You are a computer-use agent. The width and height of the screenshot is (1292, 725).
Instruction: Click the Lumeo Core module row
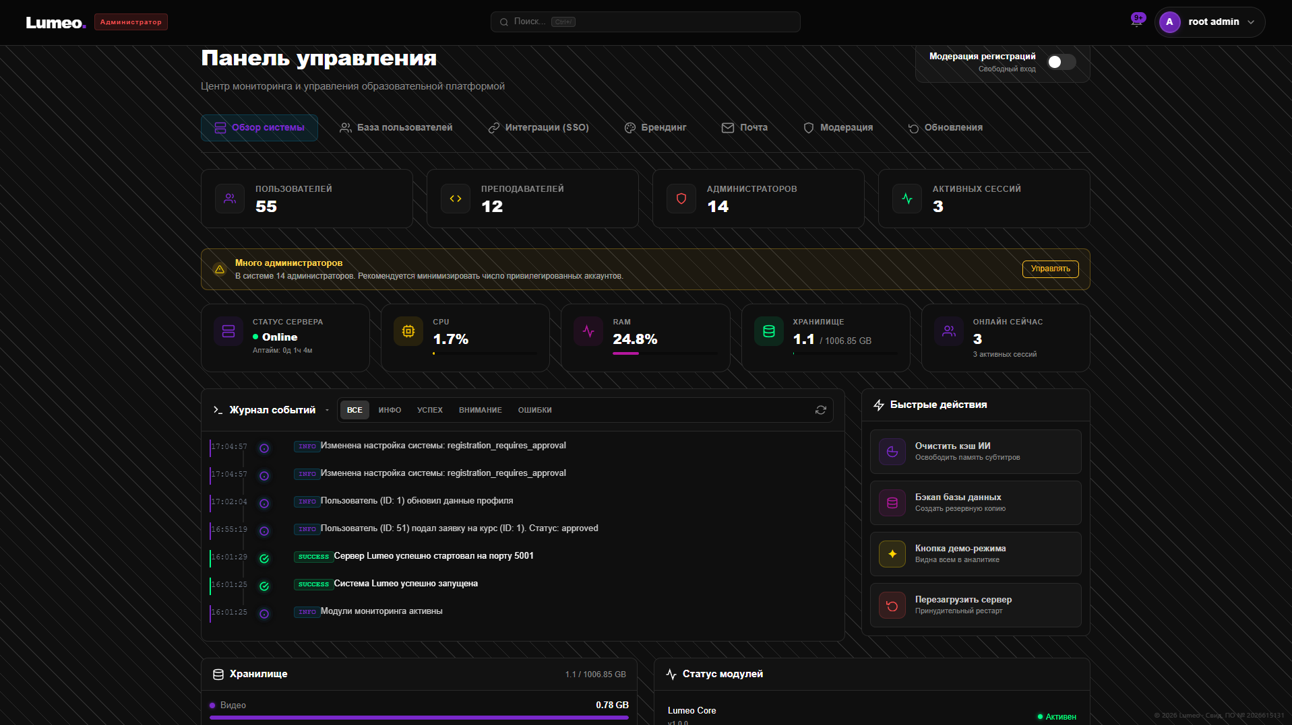(871, 716)
